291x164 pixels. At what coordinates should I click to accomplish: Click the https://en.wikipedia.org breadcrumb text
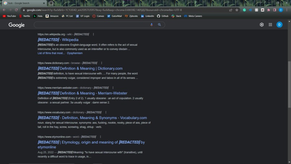click(51, 34)
